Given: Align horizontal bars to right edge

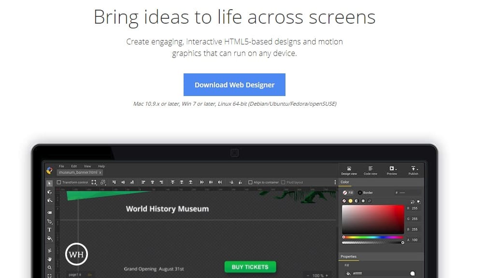Looking at the screenshot, I should coord(161,182).
